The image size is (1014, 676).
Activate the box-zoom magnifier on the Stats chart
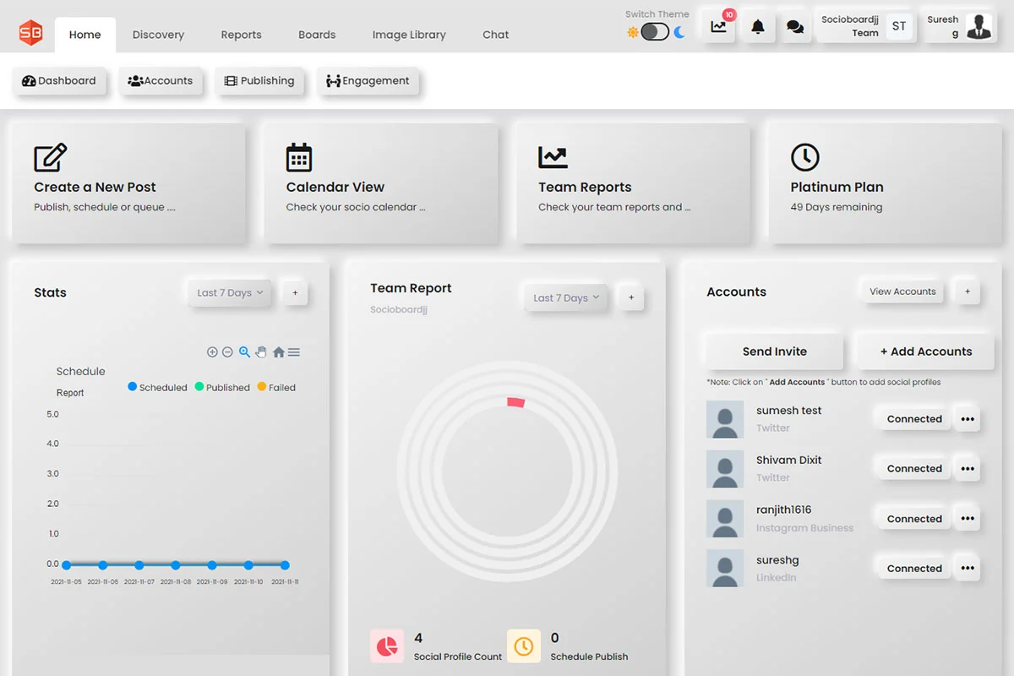point(244,352)
